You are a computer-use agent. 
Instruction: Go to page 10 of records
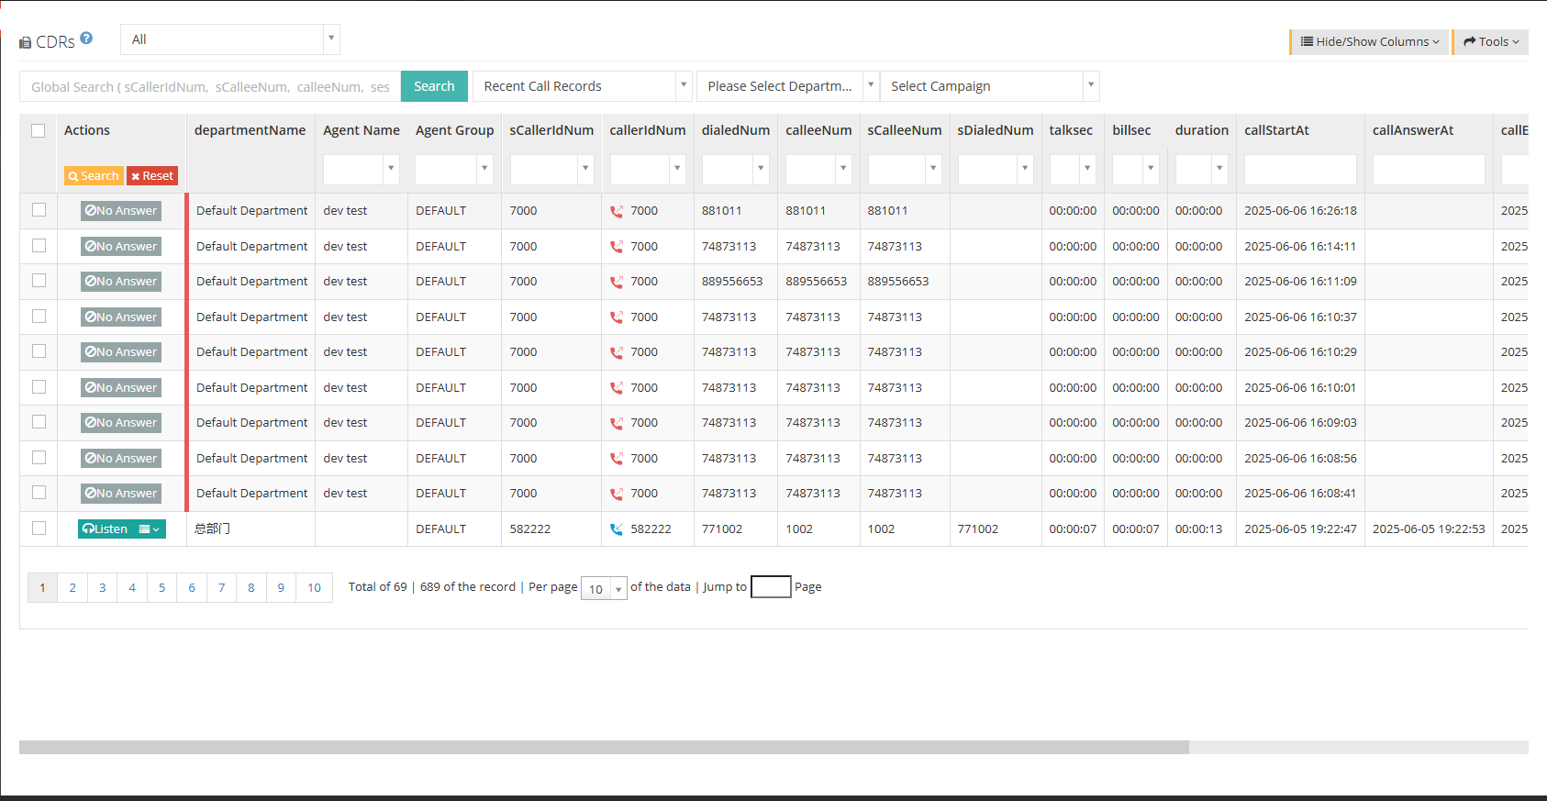(x=314, y=587)
